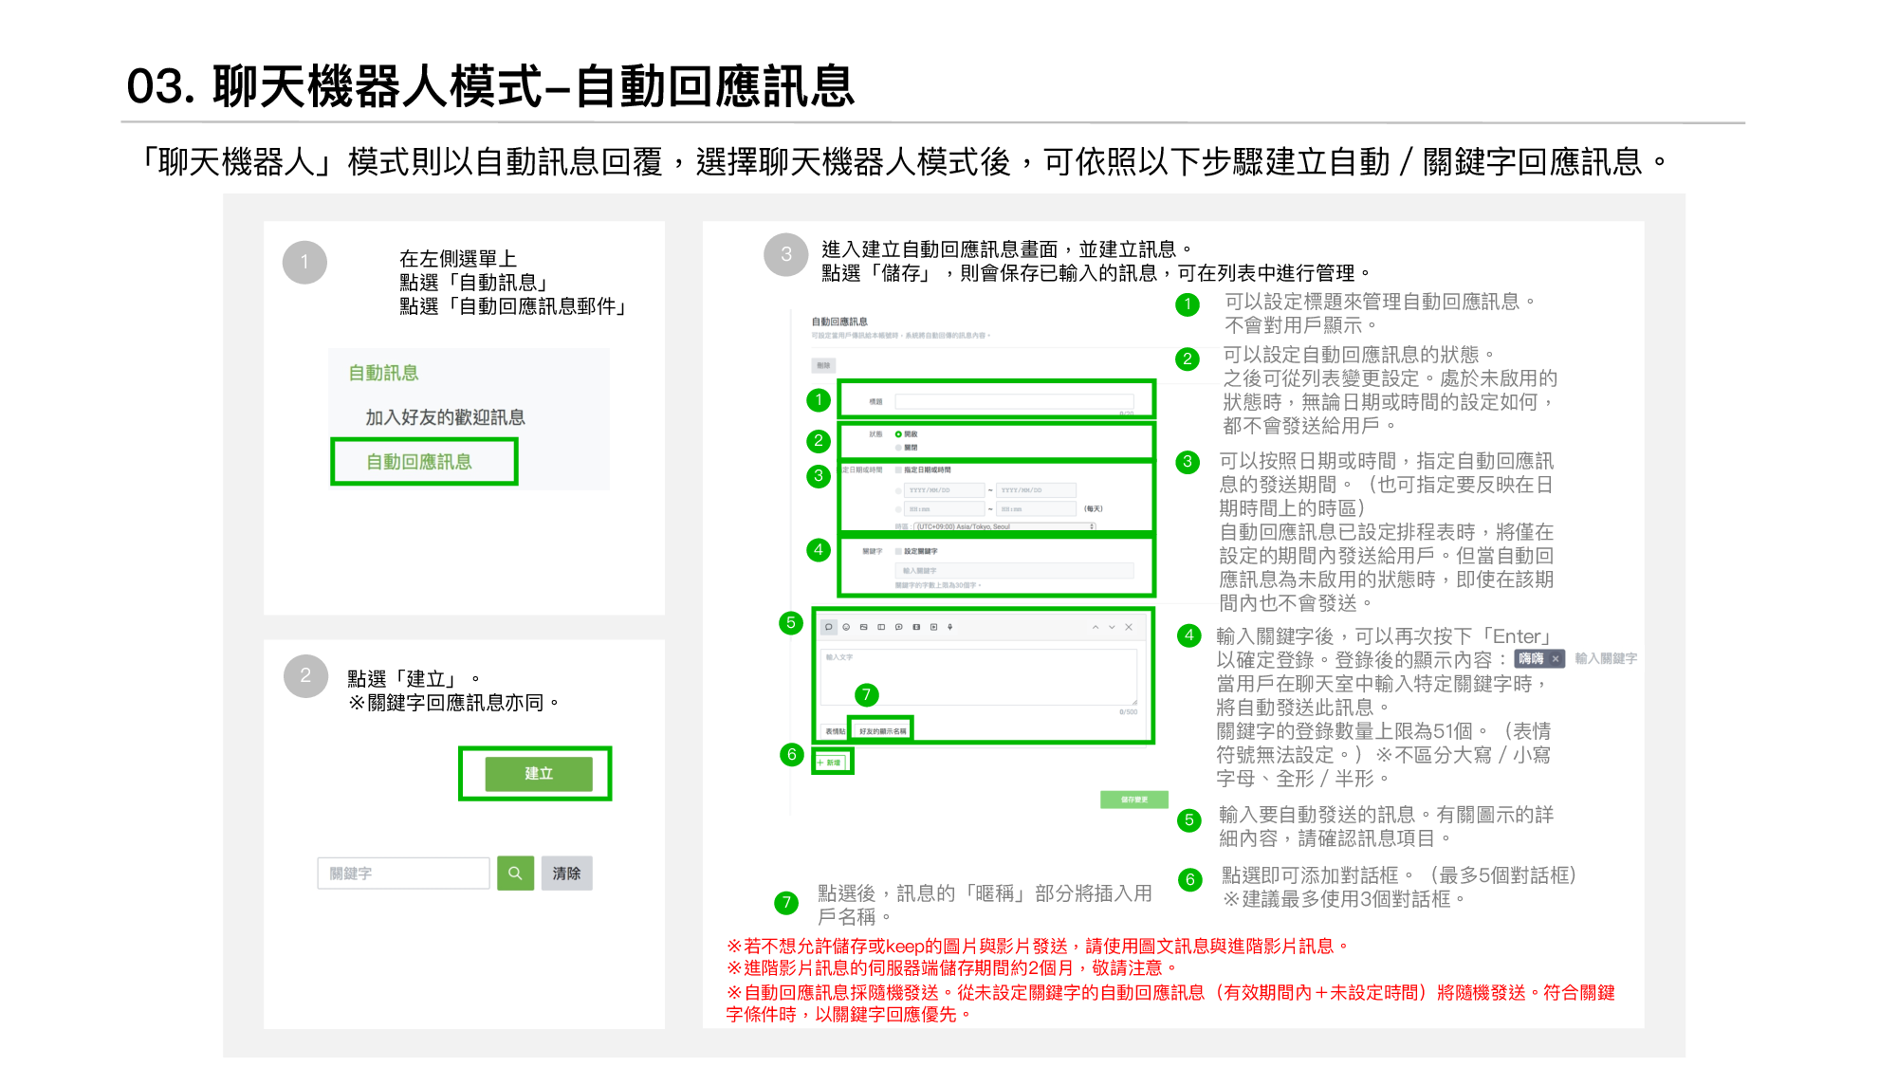Click the text ※關鍵字回應訊息亦同。

coord(454,703)
